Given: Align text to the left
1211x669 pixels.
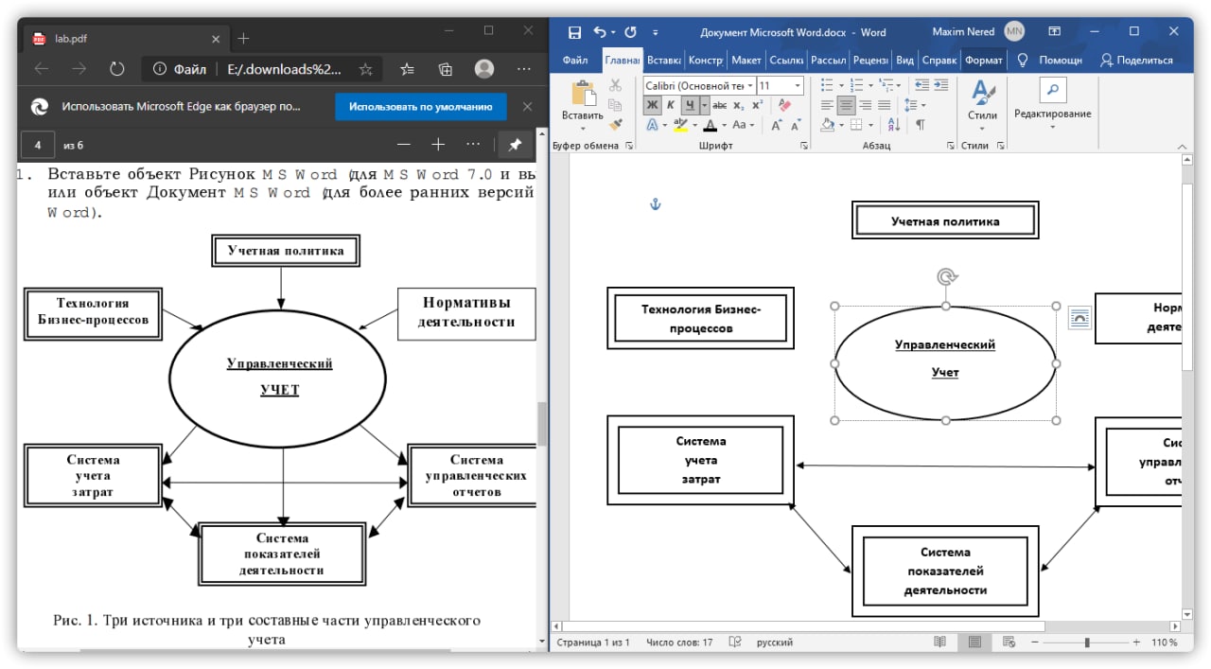Looking at the screenshot, I should [827, 105].
